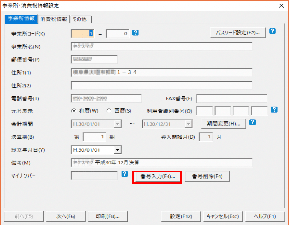Open help icon next to 事業所コード field
This screenshot has width=289, height=226.
tap(136, 33)
